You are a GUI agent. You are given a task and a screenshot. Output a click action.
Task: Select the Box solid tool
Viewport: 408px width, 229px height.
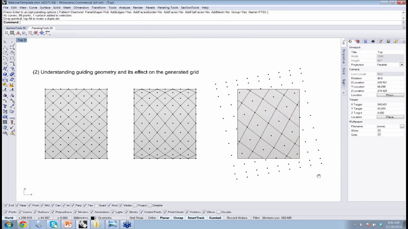pyautogui.click(x=5, y=74)
